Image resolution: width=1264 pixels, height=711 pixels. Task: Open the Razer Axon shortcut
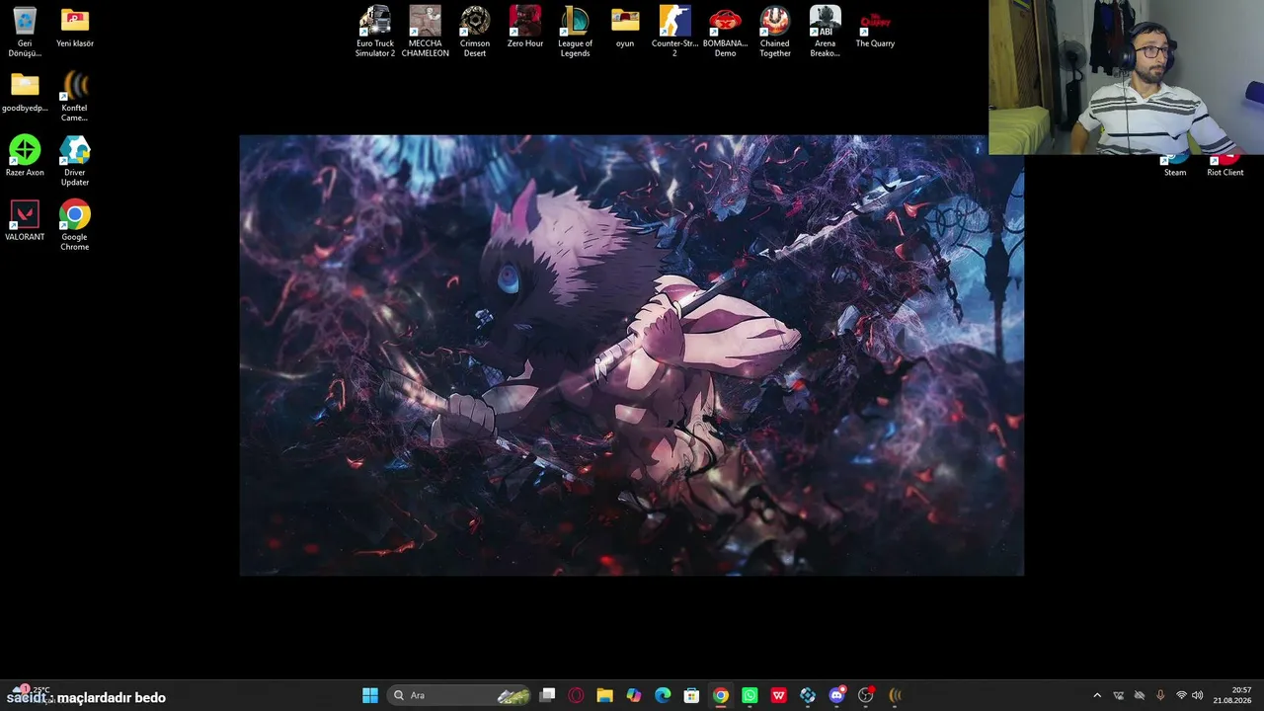coord(25,156)
